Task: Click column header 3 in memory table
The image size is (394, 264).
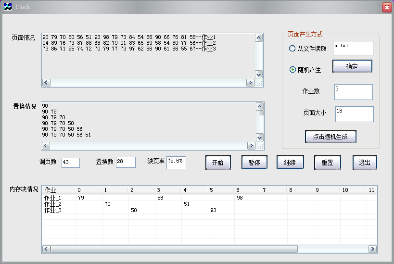Action: pyautogui.click(x=167, y=190)
